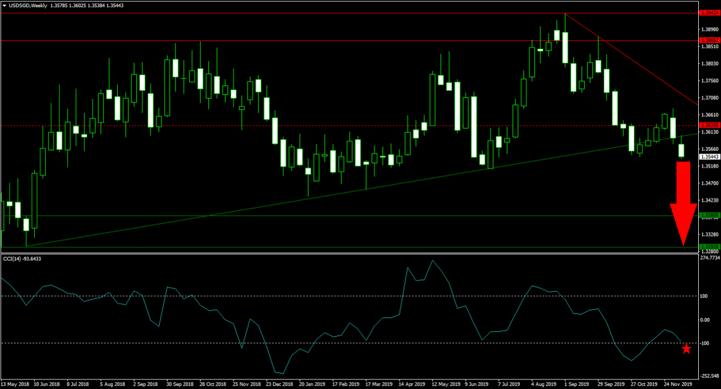721x389 pixels.
Task: Select the red 1.38662 price label
Action: 709,40
